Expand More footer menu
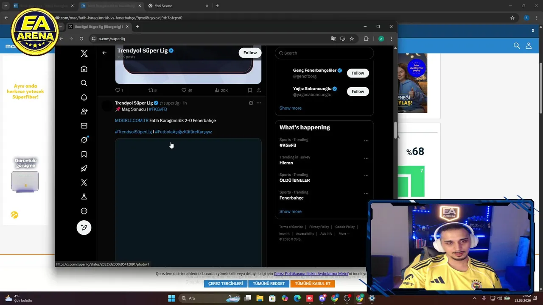Viewport: 543px width, 305px height. point(344,234)
